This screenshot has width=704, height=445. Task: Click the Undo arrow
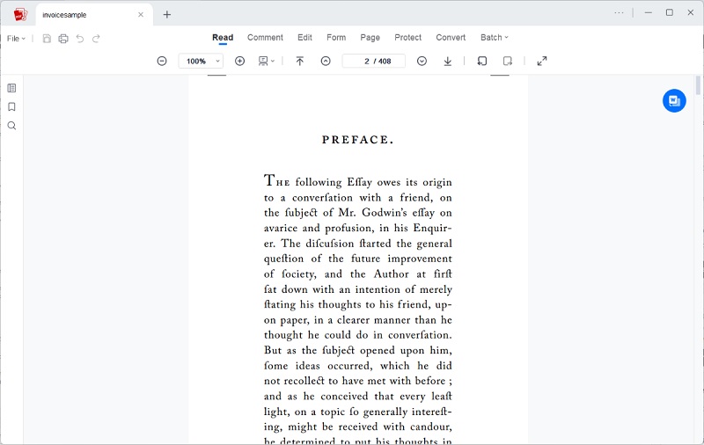tap(80, 39)
